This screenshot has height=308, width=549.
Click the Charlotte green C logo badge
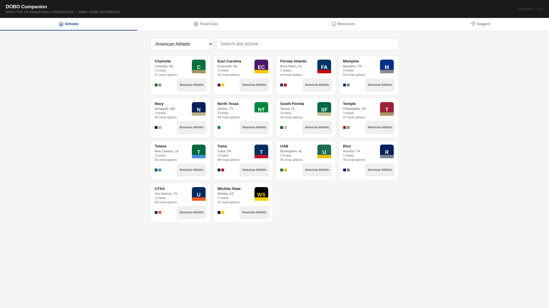tap(199, 66)
